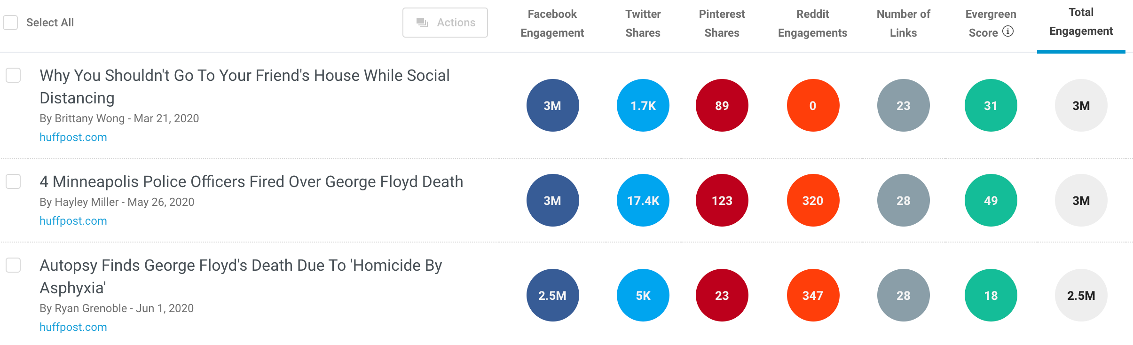1133x345 pixels.
Task: Sort results by Reddit Engagements column
Action: (812, 24)
